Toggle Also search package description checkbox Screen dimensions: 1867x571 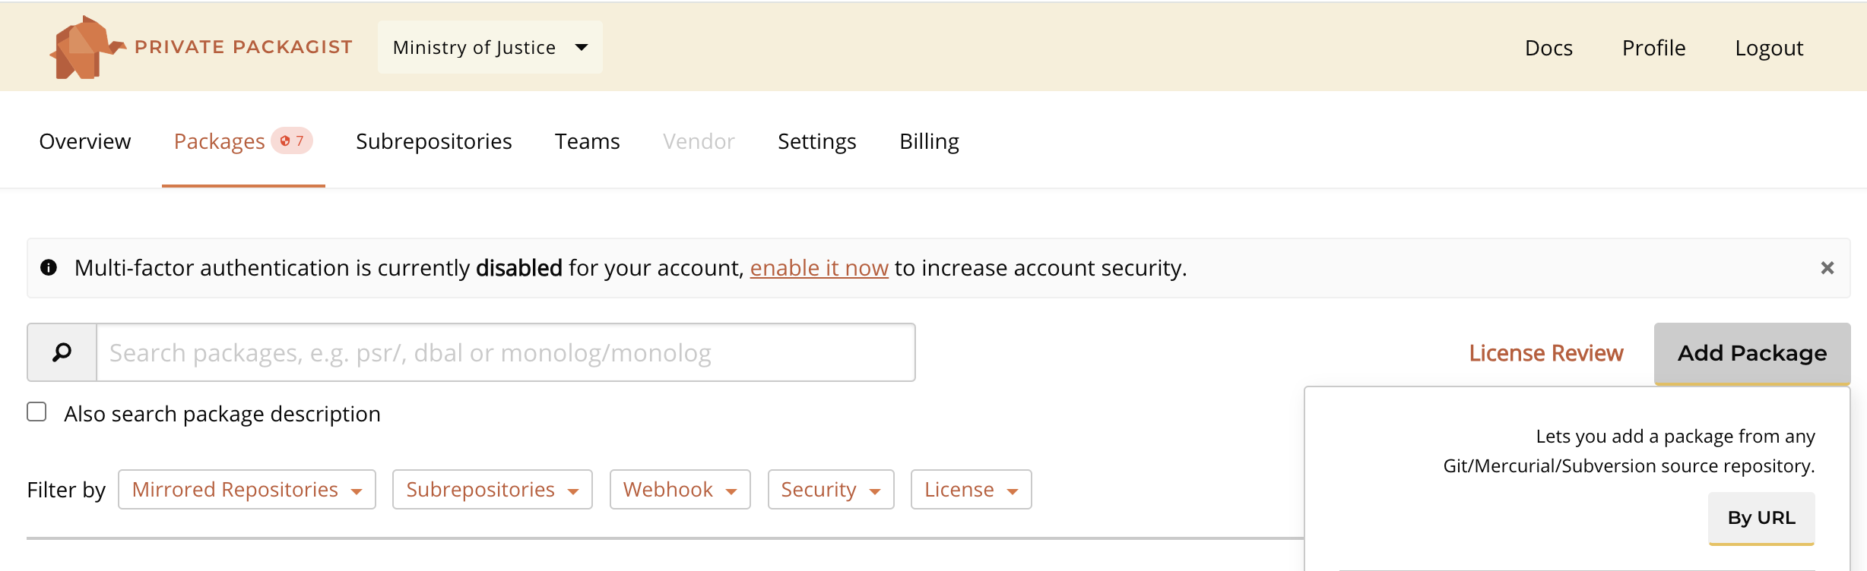[x=36, y=412]
